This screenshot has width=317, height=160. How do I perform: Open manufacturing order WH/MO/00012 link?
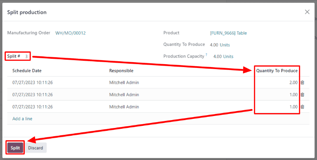(x=71, y=33)
